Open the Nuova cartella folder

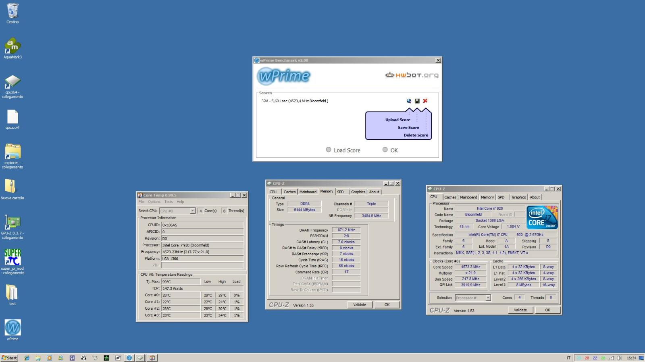12,189
